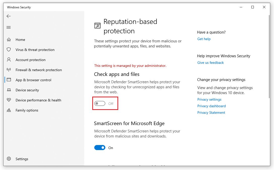Disable SmartScreen for Microsoft Edge
This screenshot has height=170, width=274.
(100, 148)
